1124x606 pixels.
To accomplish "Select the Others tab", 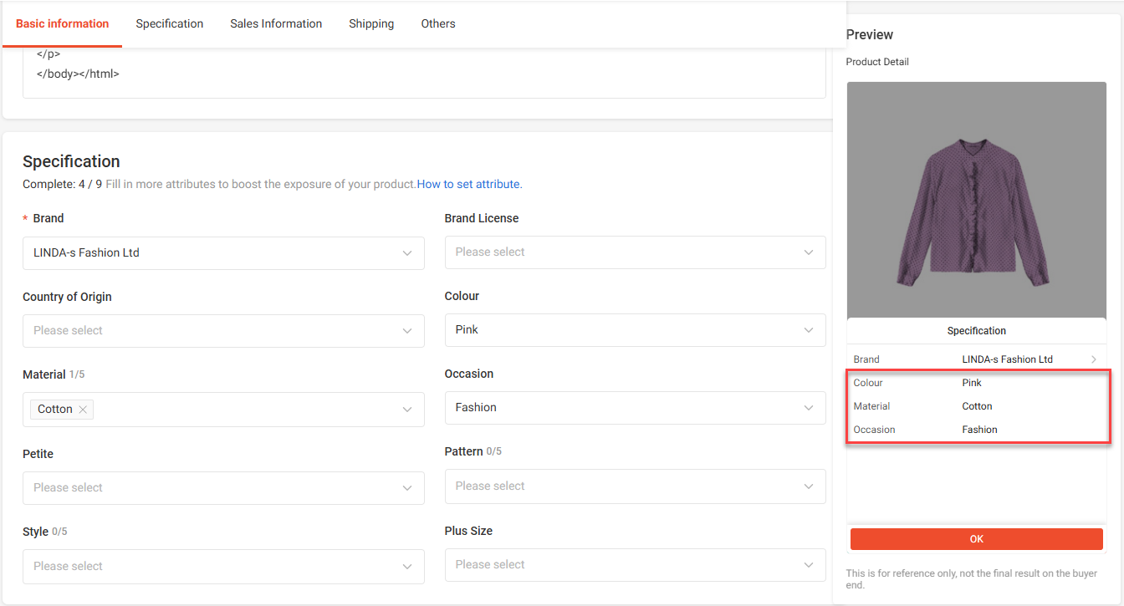I will (438, 23).
